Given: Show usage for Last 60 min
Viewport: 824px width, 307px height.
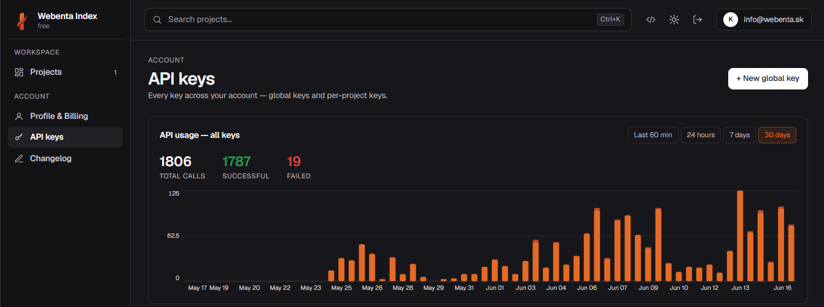Looking at the screenshot, I should (653, 135).
